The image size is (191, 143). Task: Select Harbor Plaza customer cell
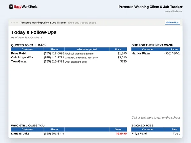(141, 53)
